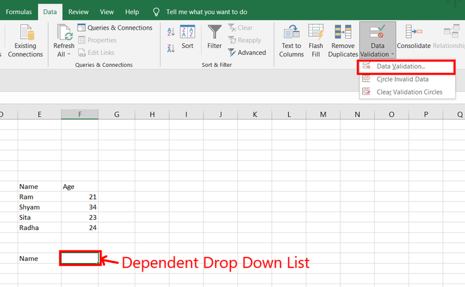This screenshot has width=465, height=287.
Task: Go to the View tab
Action: (x=107, y=12)
